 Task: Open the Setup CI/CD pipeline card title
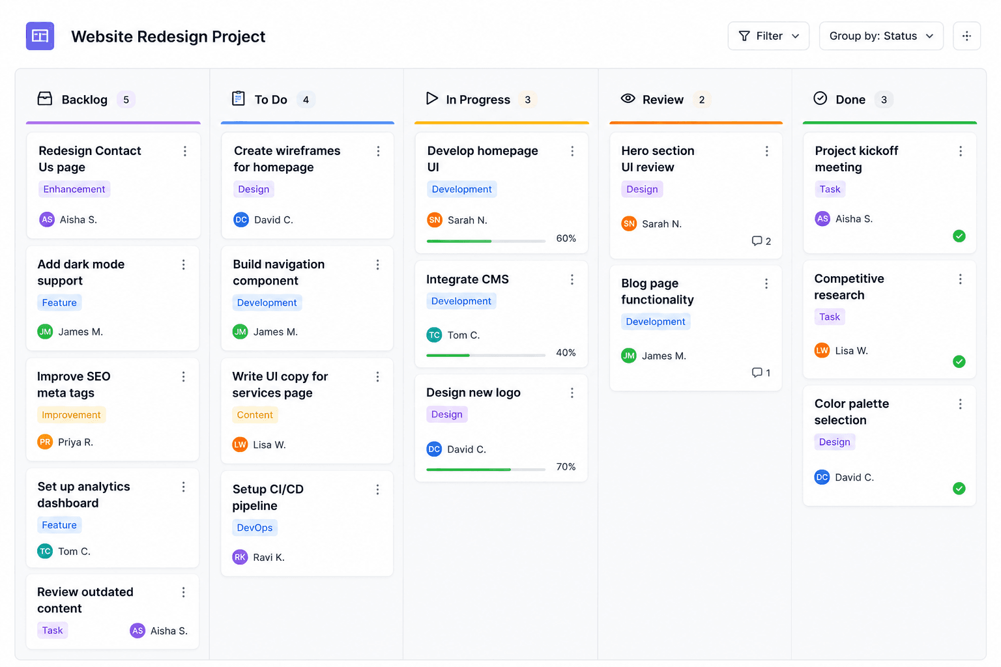[x=268, y=498]
